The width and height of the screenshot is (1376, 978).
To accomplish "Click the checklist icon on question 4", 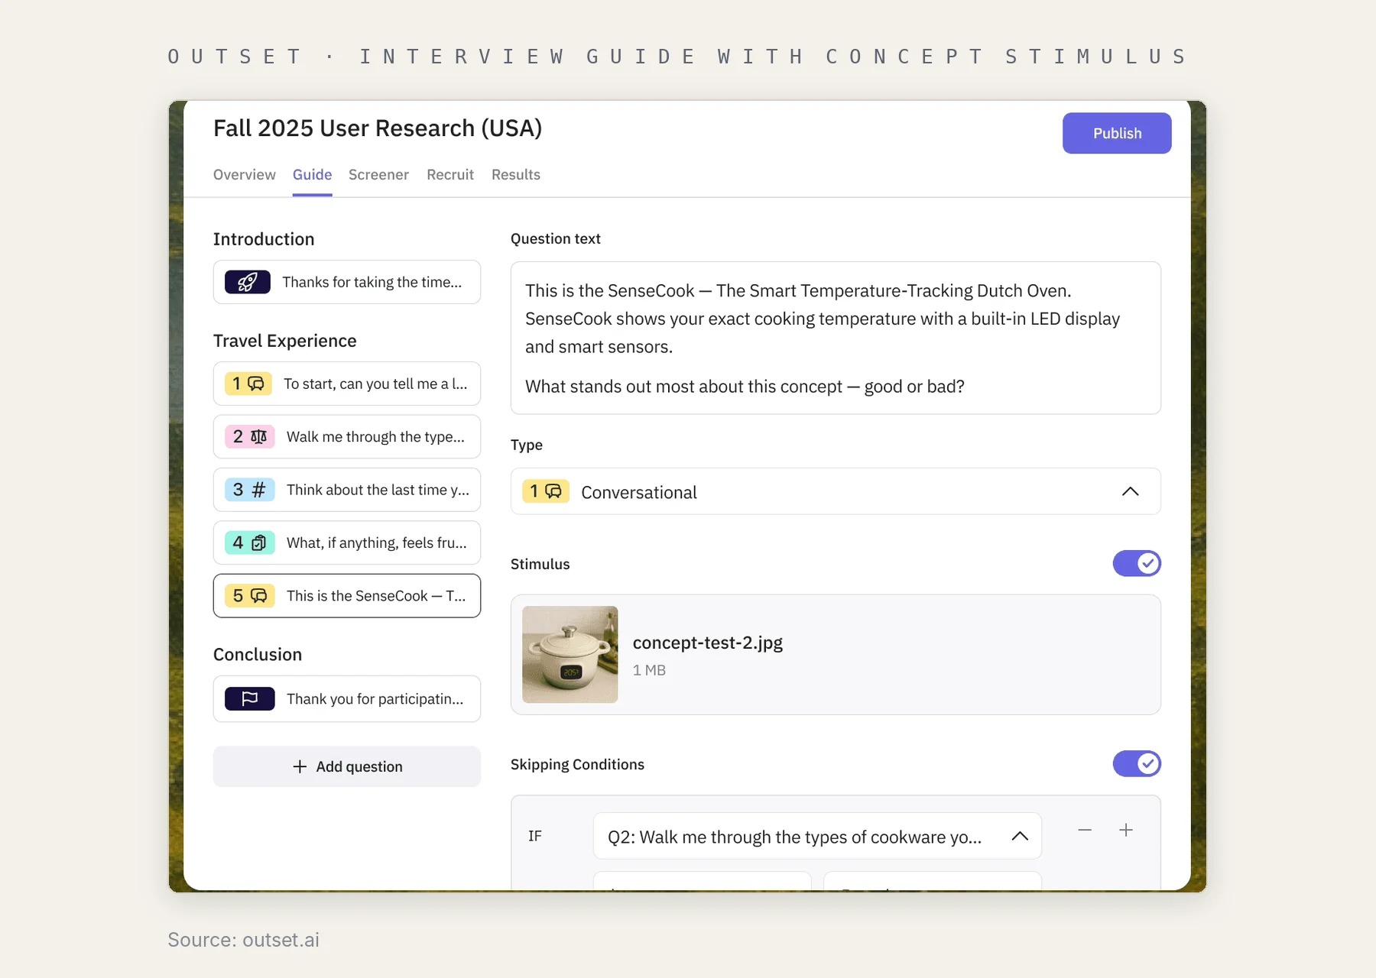I will pos(259,542).
